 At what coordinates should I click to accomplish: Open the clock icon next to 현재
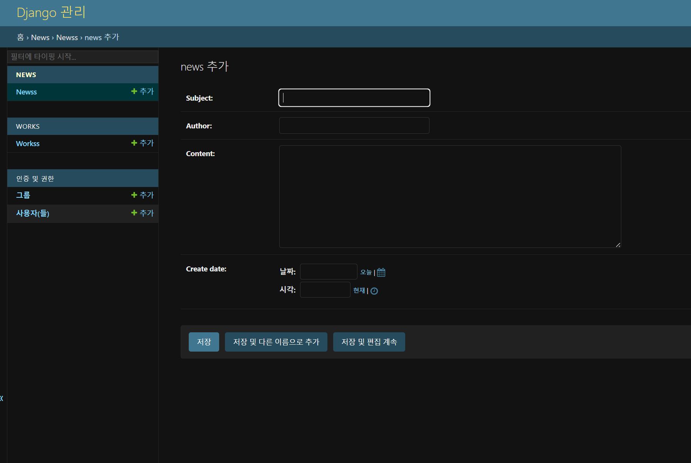374,291
